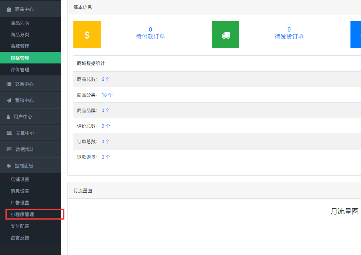Open 支付配置 settings page
This screenshot has height=255, width=361.
[x=20, y=226]
